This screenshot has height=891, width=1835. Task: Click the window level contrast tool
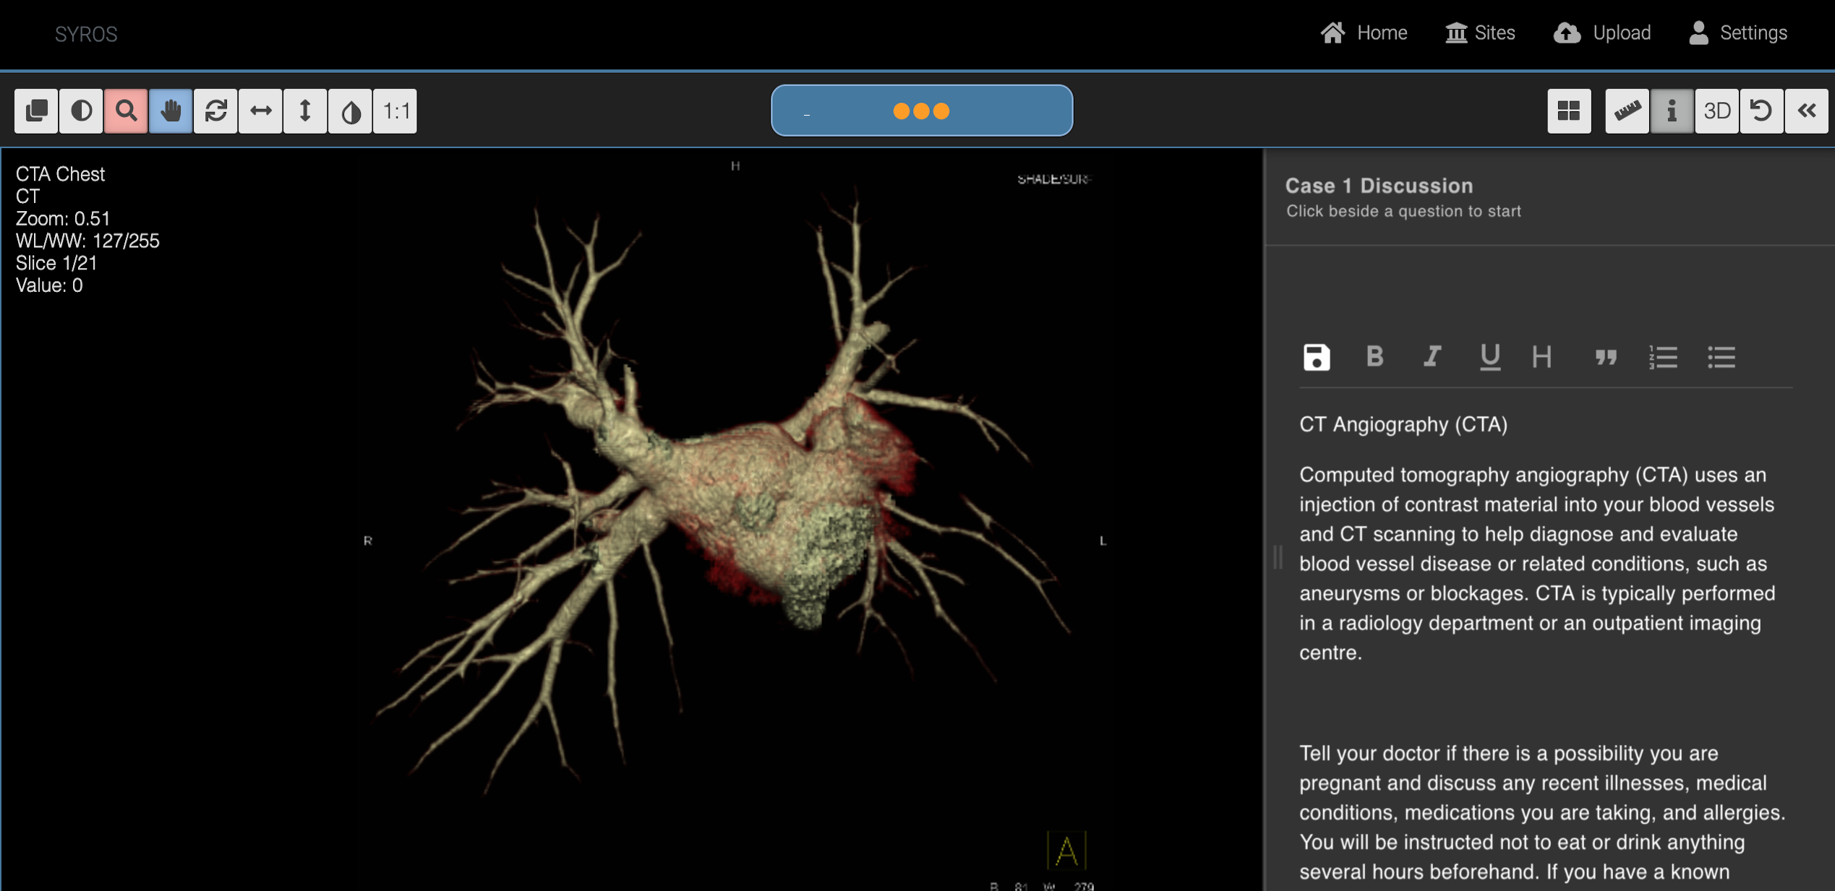point(81,111)
